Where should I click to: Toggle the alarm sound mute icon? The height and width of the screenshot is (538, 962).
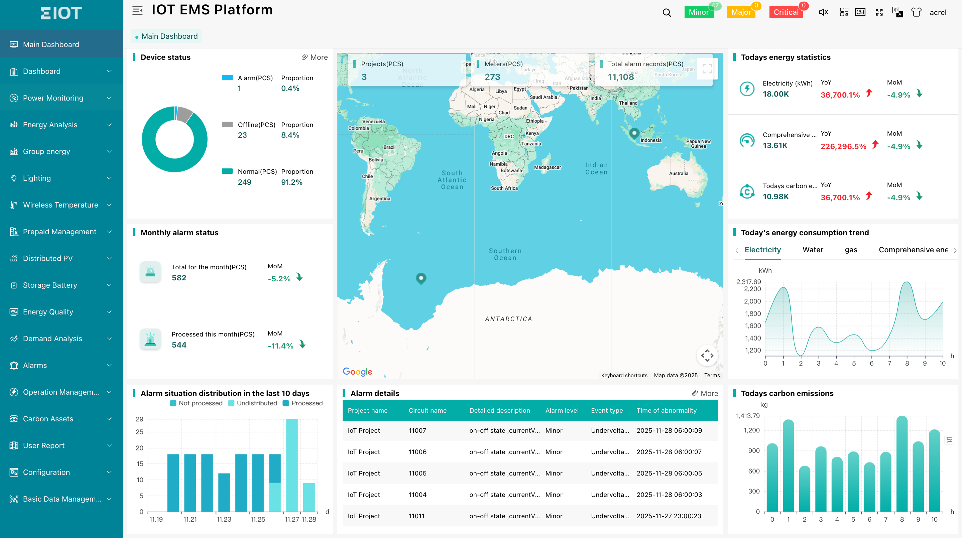point(824,12)
